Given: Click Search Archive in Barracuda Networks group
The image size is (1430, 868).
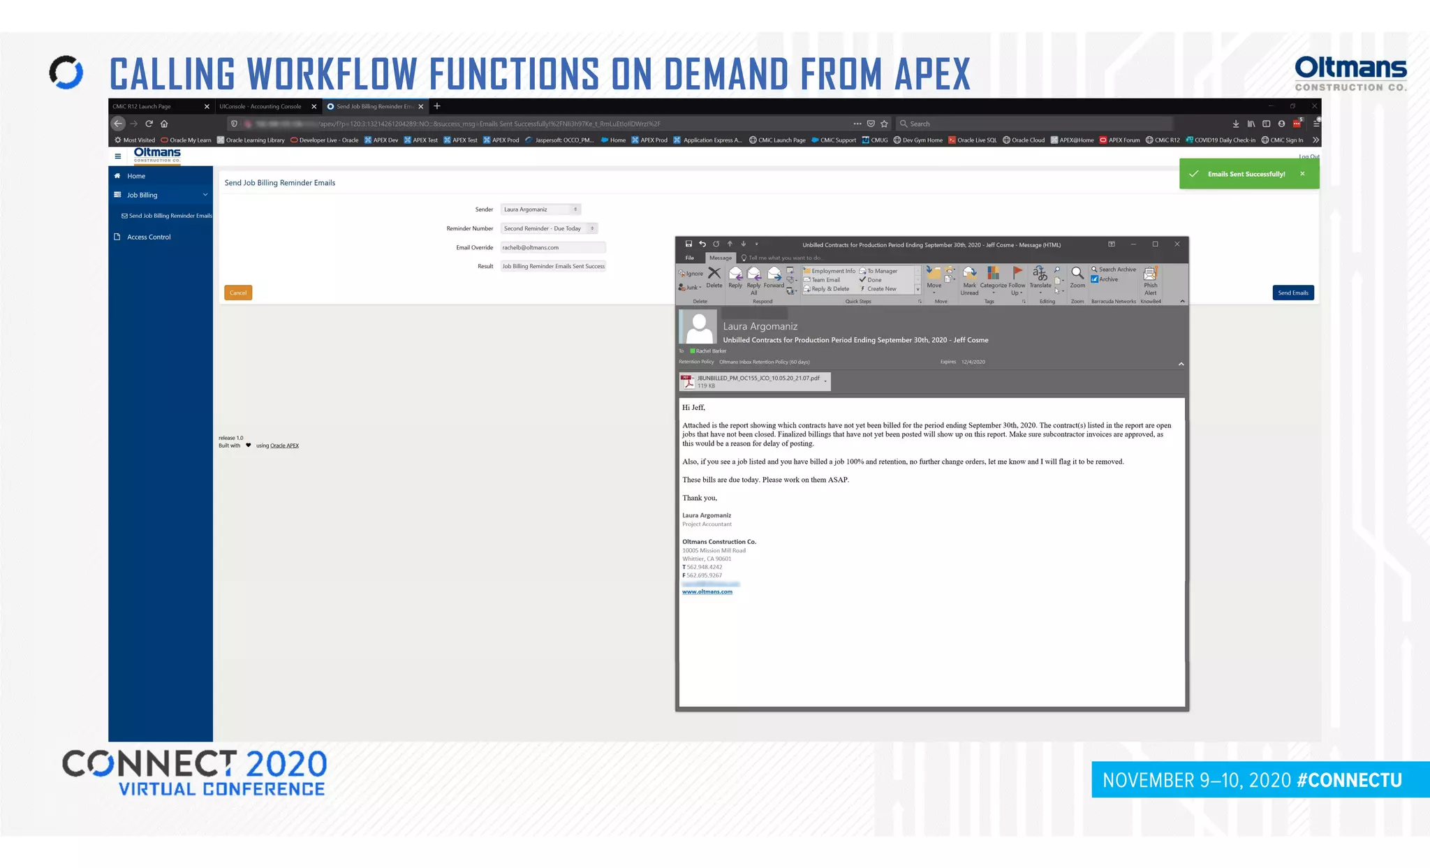Looking at the screenshot, I should [1114, 270].
